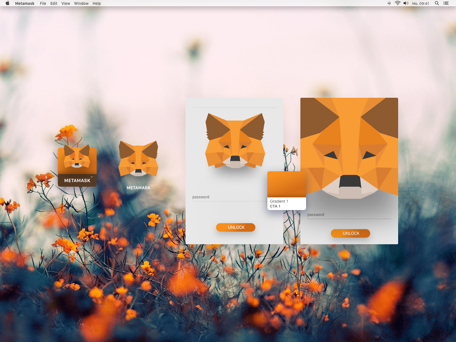Click the Bluetooth status icon
The image size is (456, 342).
(x=389, y=3)
